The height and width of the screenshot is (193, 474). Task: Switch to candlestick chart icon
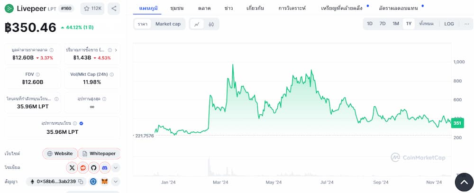coord(211,24)
